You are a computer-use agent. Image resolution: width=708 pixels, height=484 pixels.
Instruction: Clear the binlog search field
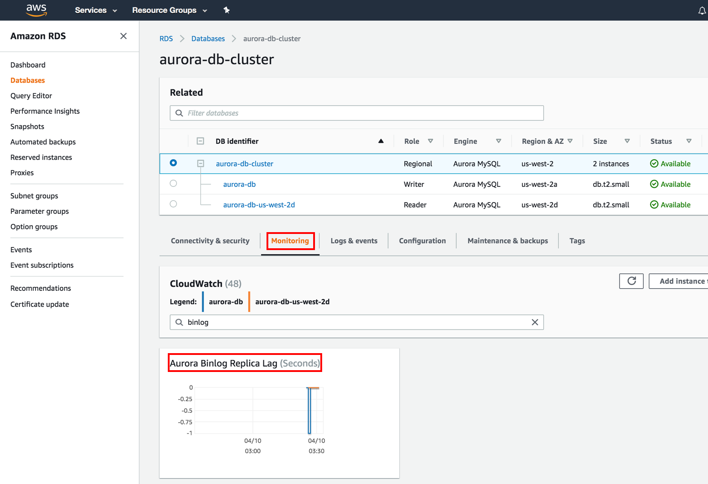[x=535, y=322]
